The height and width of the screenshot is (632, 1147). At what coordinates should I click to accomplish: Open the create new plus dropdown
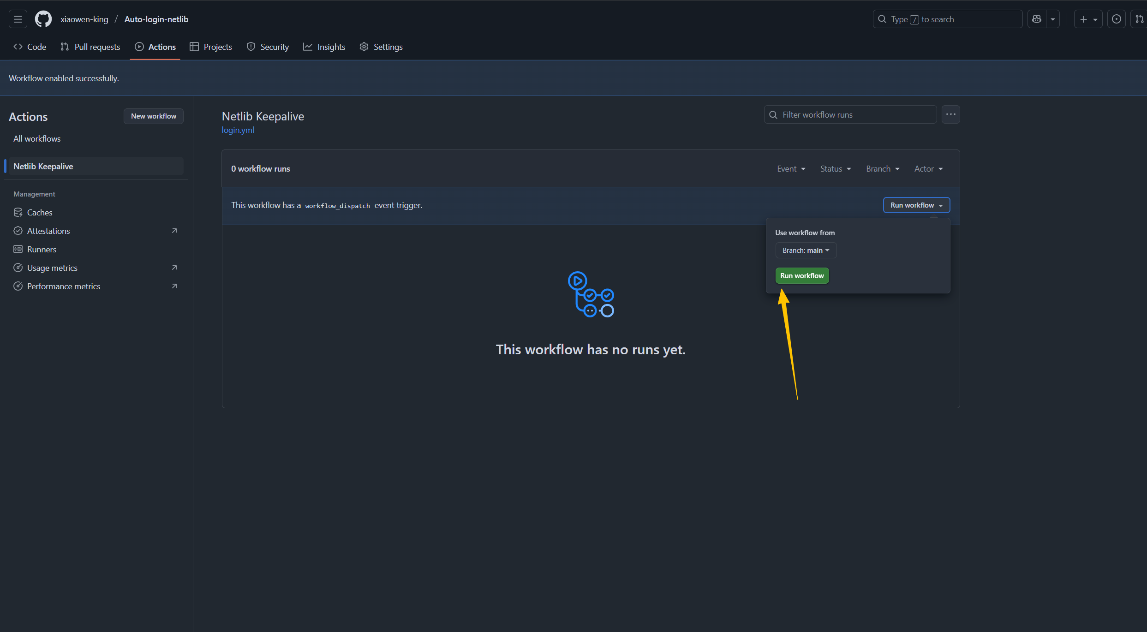click(1088, 19)
